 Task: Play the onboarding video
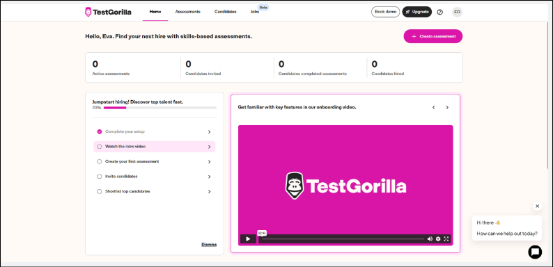(248, 238)
